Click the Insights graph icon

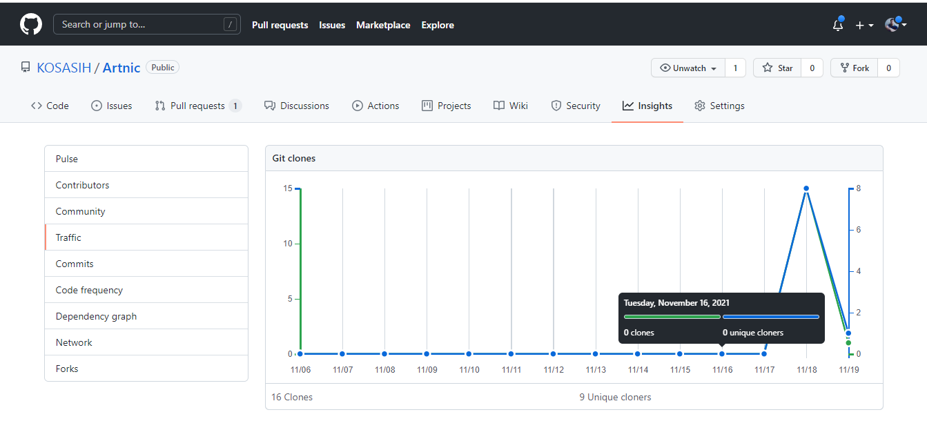(628, 106)
